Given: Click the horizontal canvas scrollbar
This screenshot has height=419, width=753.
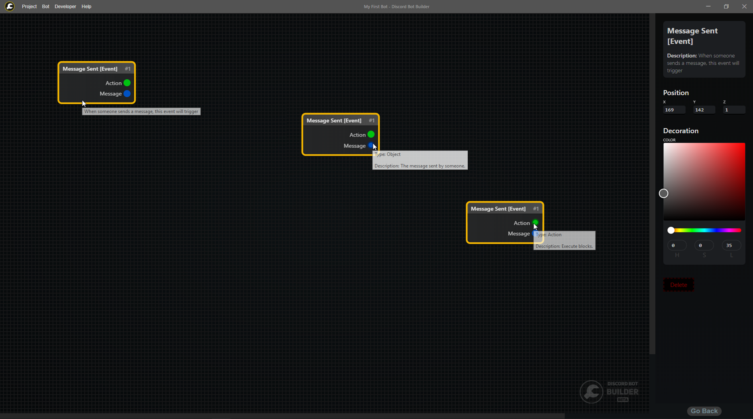Looking at the screenshot, I should (x=282, y=416).
